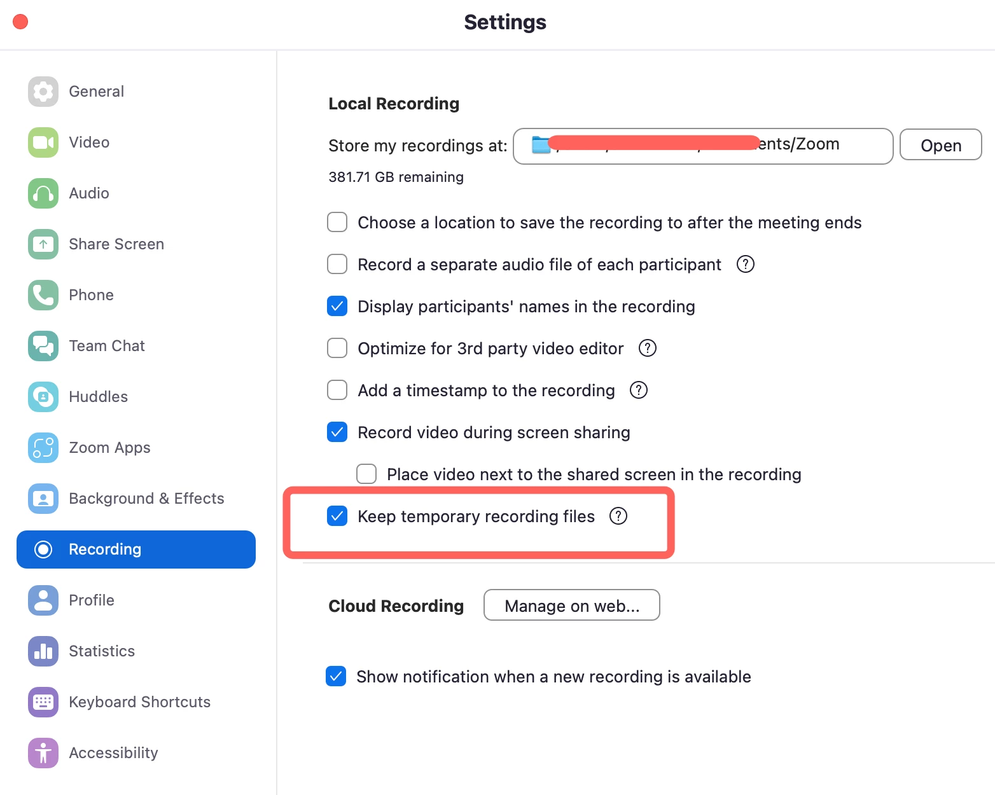The width and height of the screenshot is (995, 795).
Task: Click the Share Screen arrow icon
Action: coord(43,244)
